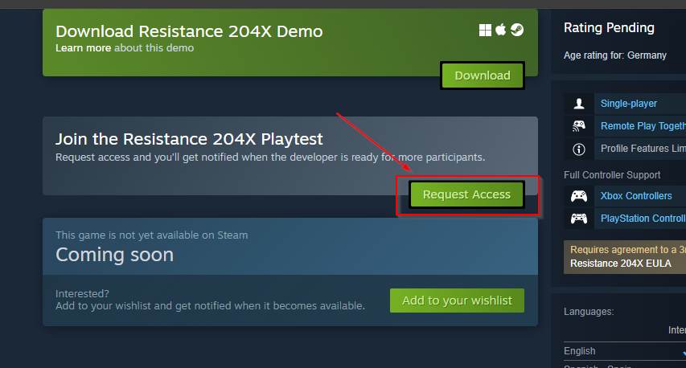Click 'This game is not yet available' text
Image resolution: width=686 pixels, height=368 pixels.
[151, 235]
